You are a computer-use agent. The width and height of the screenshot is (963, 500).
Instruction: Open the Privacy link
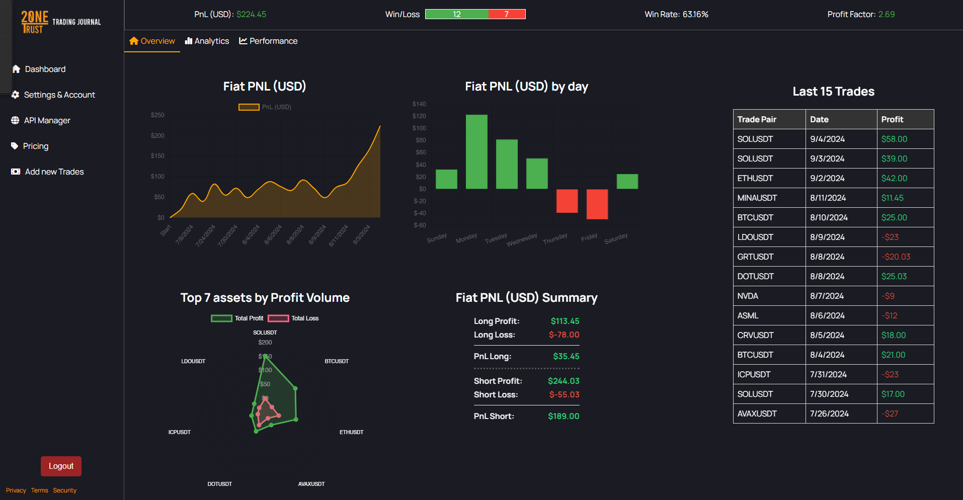coord(16,490)
